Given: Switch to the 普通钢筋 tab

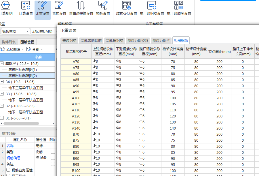Looking at the screenshot, I should coord(69,41).
